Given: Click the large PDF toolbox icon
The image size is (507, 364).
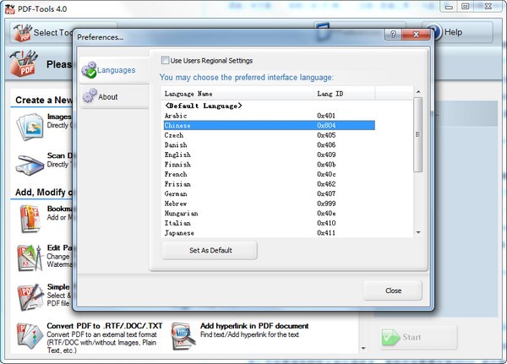Looking at the screenshot, I should click(x=24, y=63).
